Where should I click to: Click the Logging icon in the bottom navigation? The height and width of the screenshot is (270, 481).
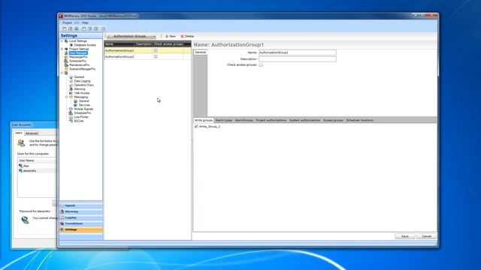[x=62, y=217]
